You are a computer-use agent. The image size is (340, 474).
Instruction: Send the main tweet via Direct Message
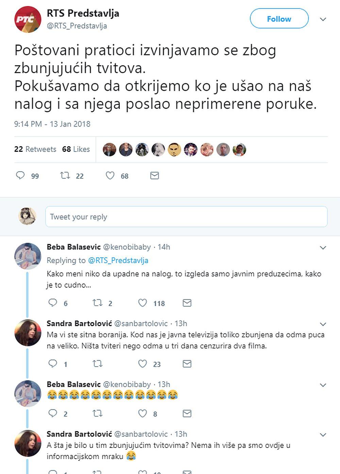155,176
